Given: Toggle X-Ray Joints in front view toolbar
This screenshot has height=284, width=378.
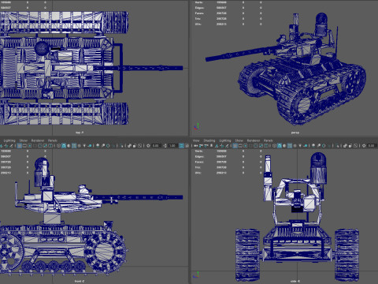Looking at the screenshot, I should 140,146.
